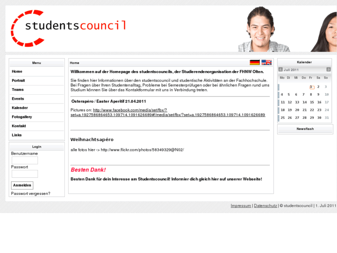The image size is (337, 253).
Task: Open the Kontakt menu item
Action: (37, 126)
